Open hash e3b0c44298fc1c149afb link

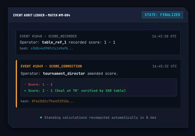click(52, 48)
